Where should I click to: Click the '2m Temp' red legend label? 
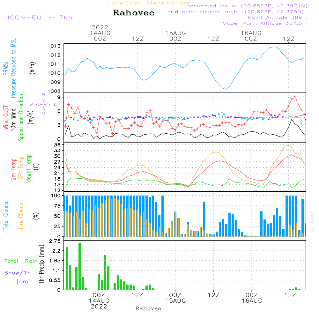coord(13,169)
